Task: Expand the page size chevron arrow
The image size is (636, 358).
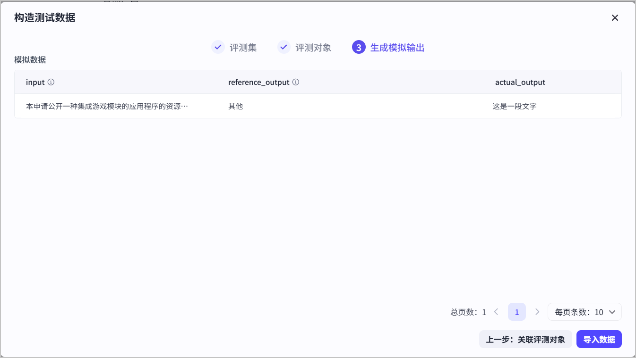Action: pos(612,312)
